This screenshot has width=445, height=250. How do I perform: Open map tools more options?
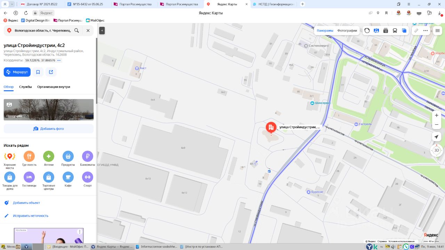click(x=426, y=31)
